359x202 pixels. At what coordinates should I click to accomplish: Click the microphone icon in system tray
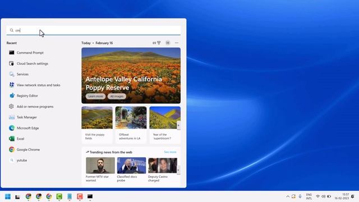click(300, 196)
